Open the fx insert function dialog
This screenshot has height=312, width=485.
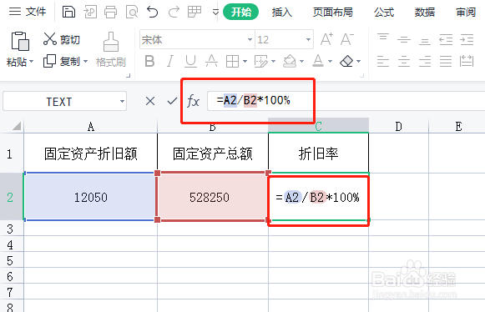(194, 101)
